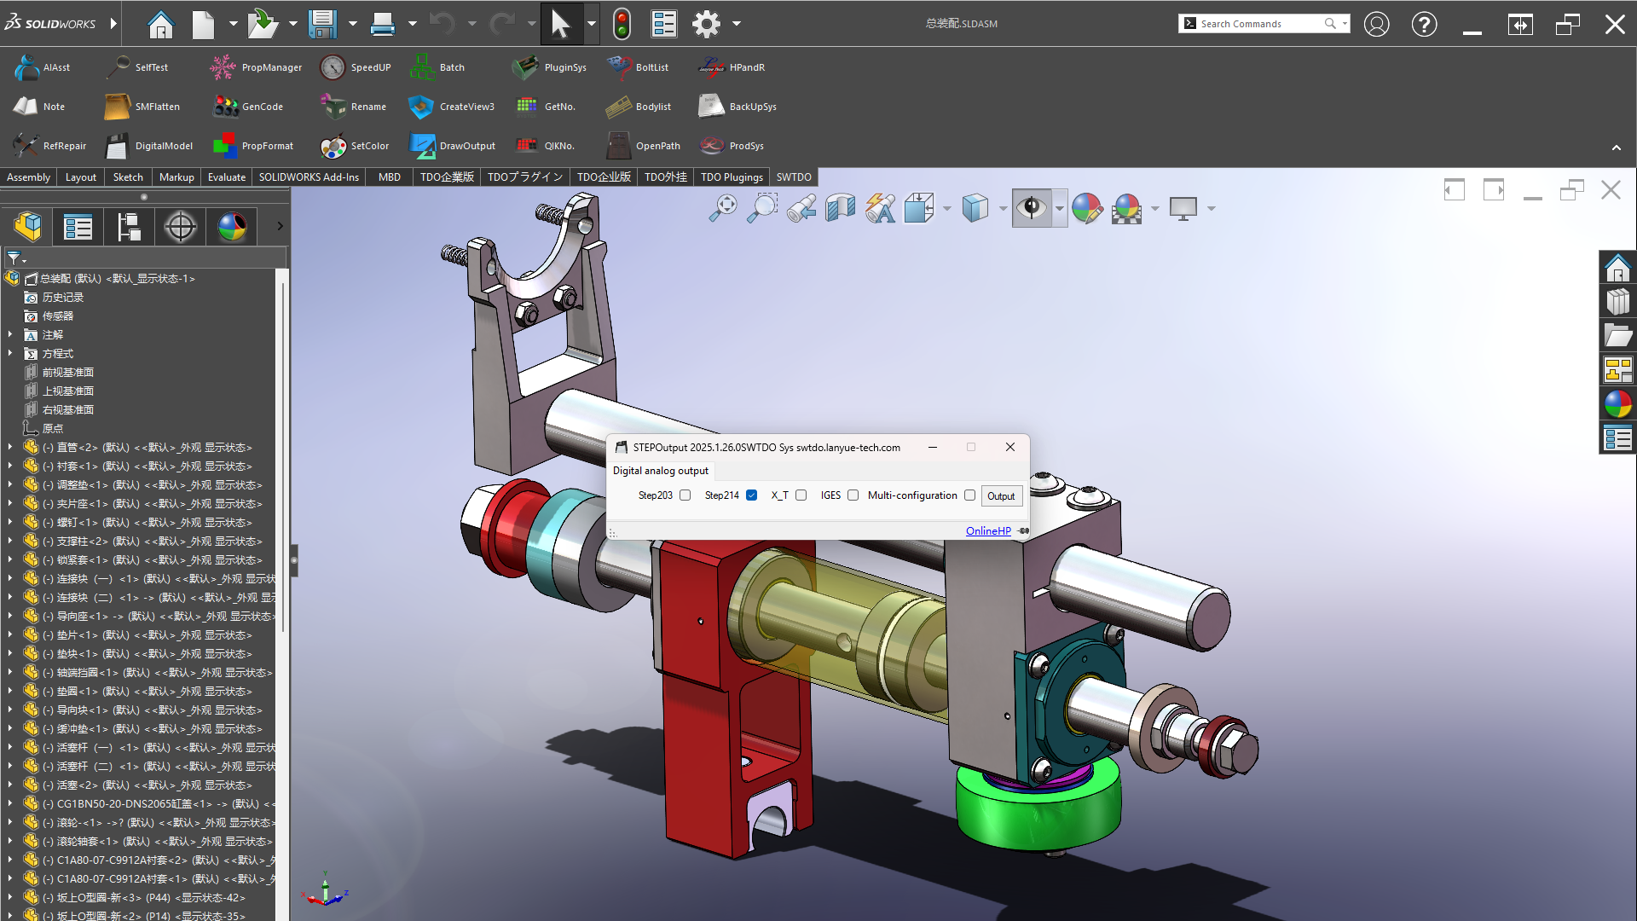Open the ConfigurationManager tab icon

click(129, 227)
